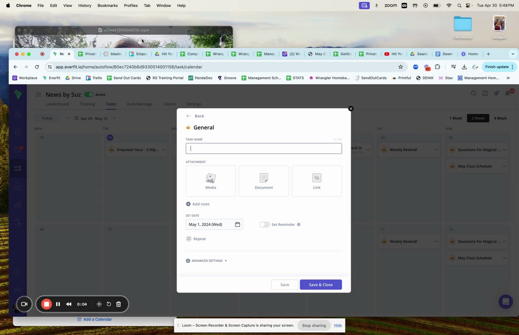The width and height of the screenshot is (519, 335).
Task: Toggle the Active autoflow switch
Action: [89, 95]
